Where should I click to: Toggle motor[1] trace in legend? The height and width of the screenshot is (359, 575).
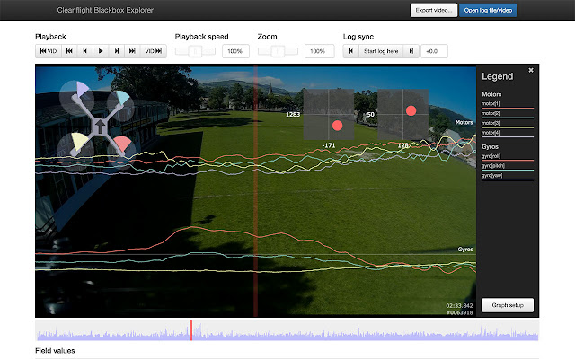point(491,104)
